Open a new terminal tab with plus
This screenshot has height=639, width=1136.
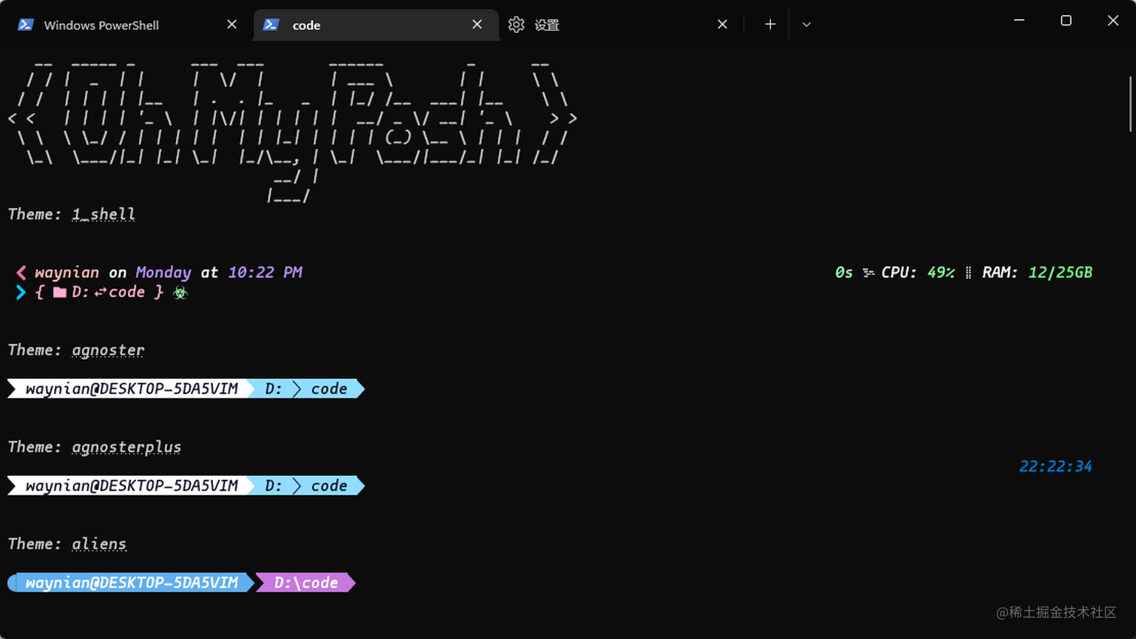[x=770, y=25]
